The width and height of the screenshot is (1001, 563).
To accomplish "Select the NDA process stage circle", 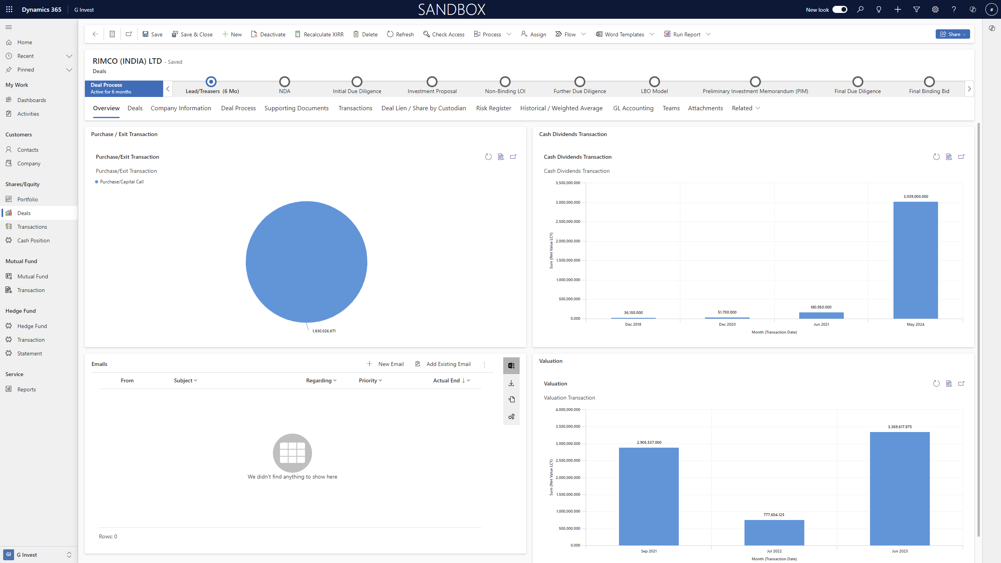I will [284, 82].
